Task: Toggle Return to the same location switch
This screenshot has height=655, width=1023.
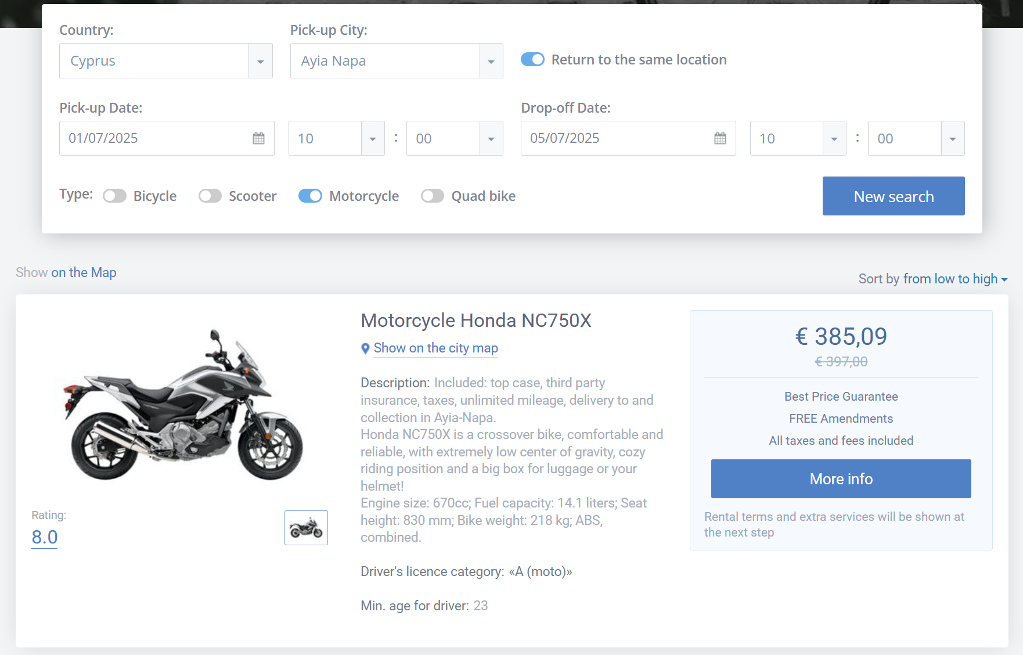Action: coord(532,59)
